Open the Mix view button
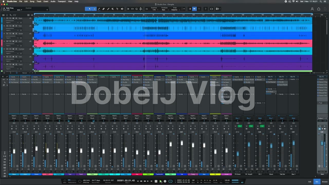329x185 pixels. (x=317, y=182)
